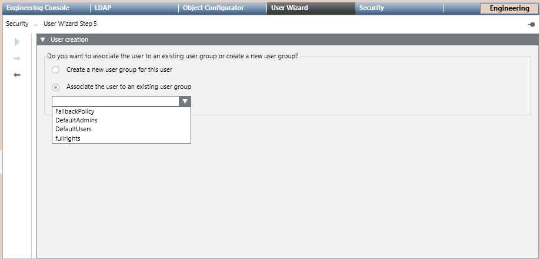The image size is (540, 259).
Task: Click the forward arrow navigation icon
Action: (17, 58)
